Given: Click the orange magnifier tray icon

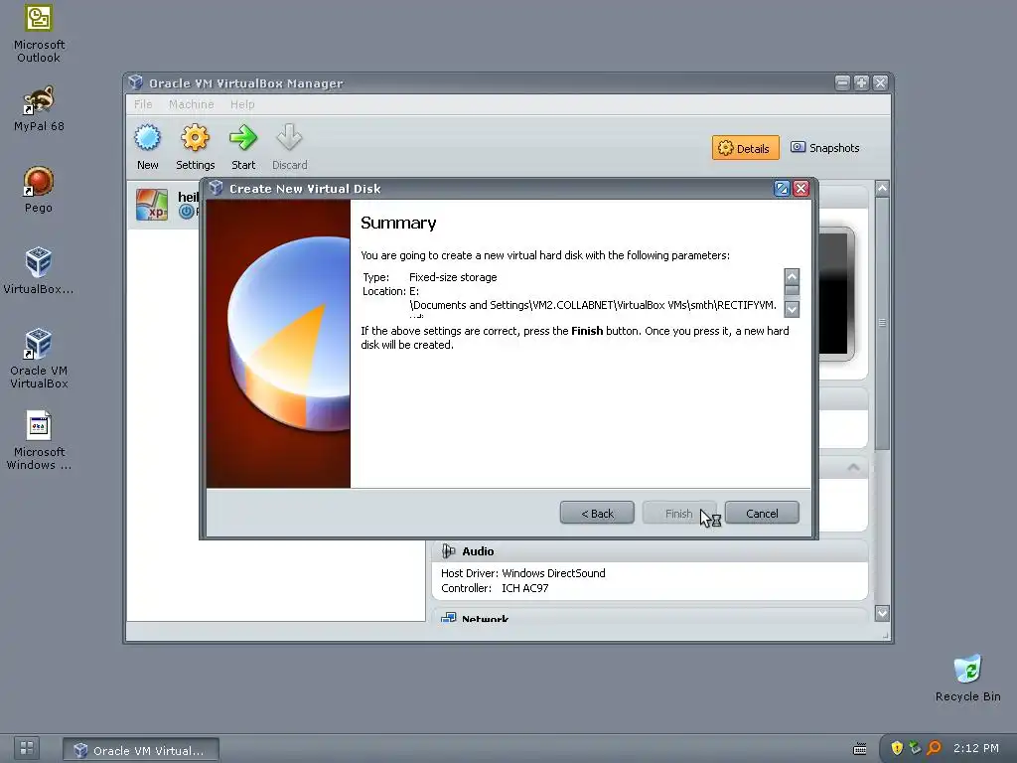Looking at the screenshot, I should (934, 748).
